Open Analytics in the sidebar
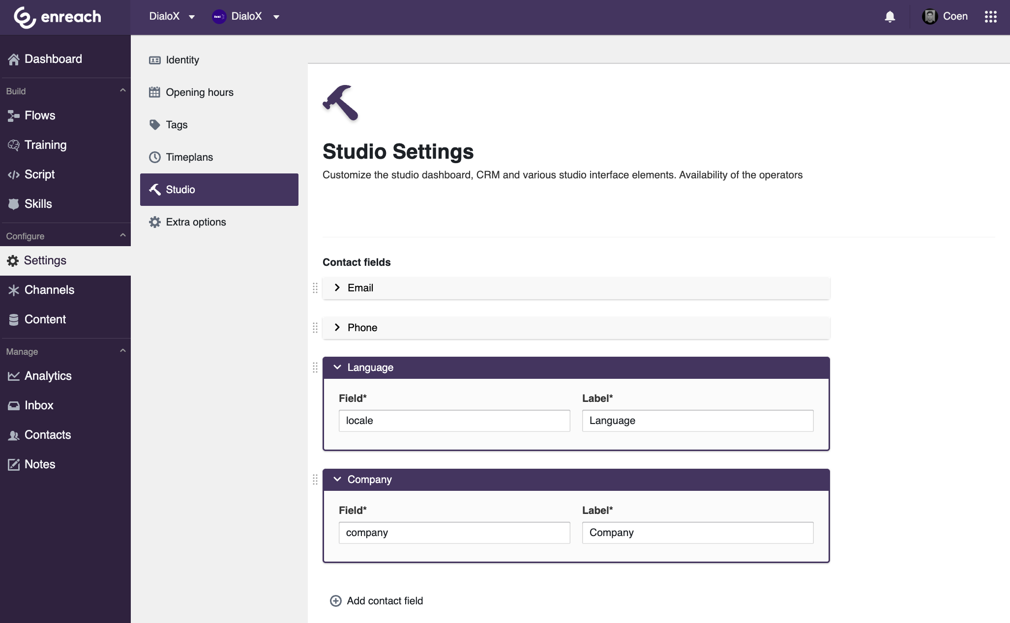This screenshot has width=1010, height=623. point(48,376)
